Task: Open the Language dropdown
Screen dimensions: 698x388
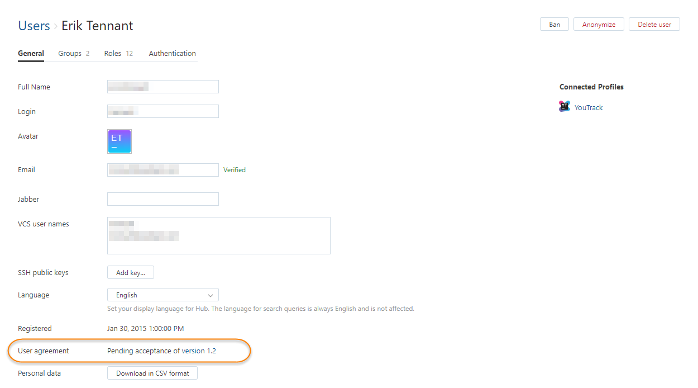Action: (x=162, y=295)
